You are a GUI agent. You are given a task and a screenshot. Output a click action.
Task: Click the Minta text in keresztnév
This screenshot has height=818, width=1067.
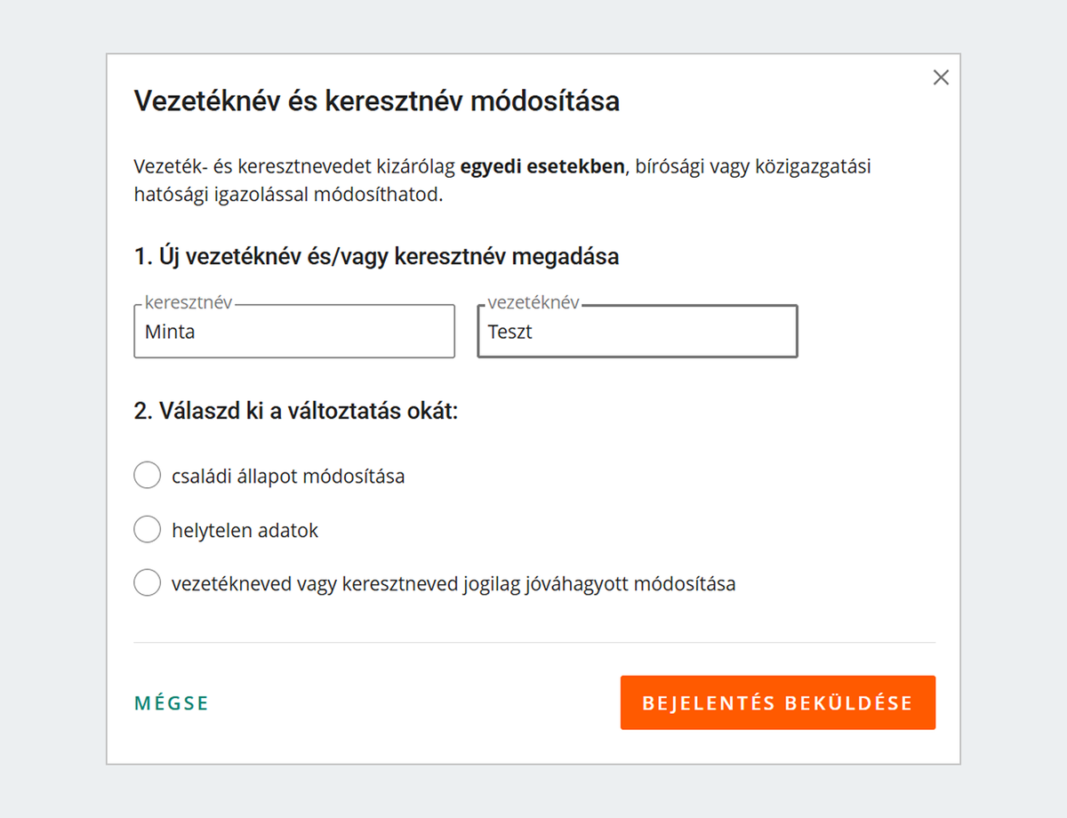pyautogui.click(x=160, y=332)
